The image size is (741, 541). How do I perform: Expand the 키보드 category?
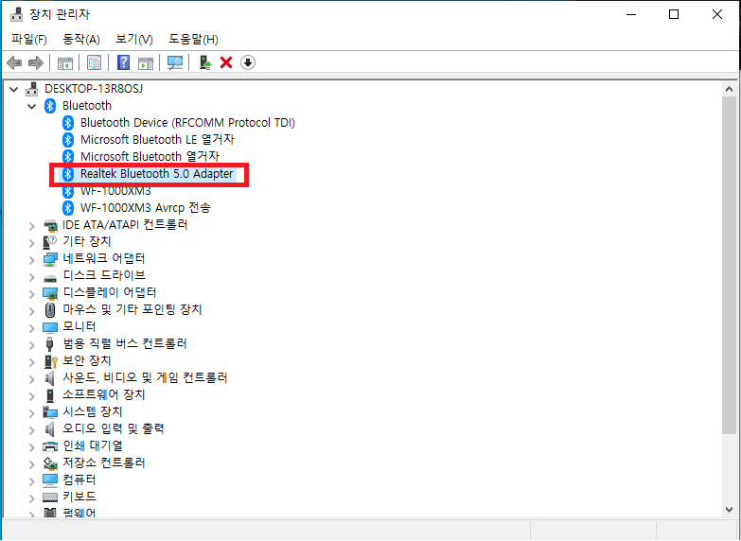point(31,498)
